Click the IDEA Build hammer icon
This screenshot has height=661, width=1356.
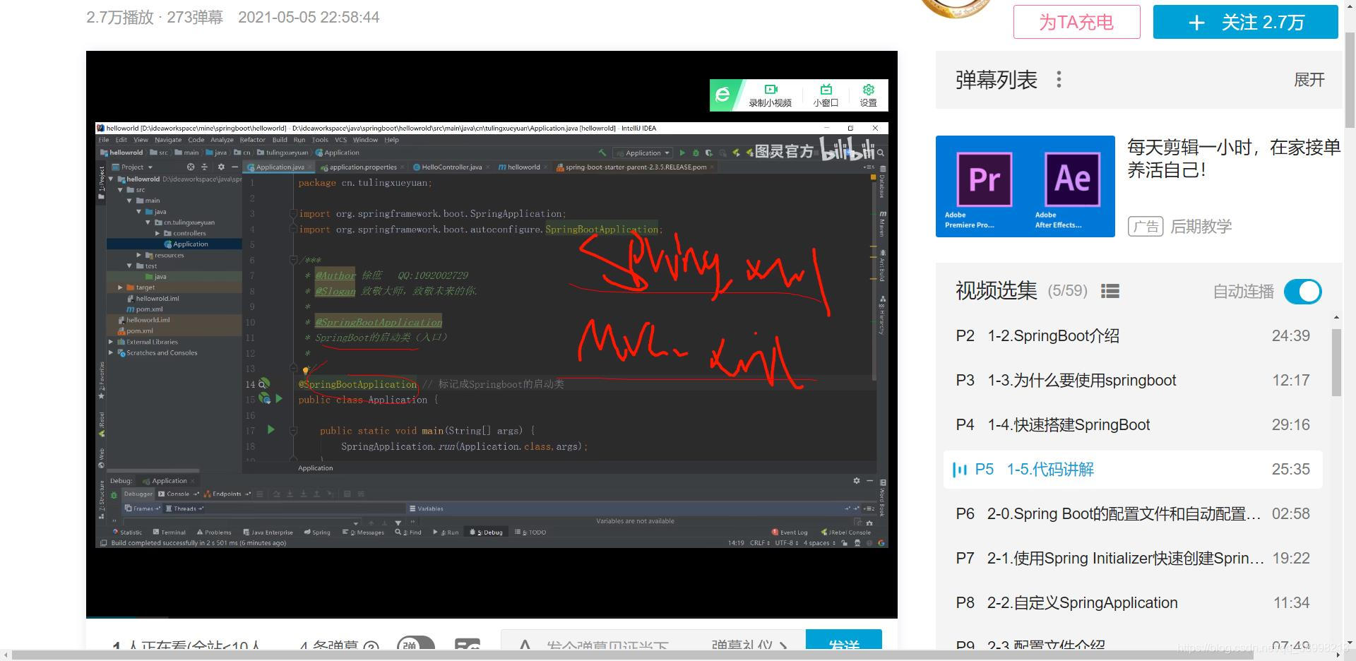(x=602, y=153)
